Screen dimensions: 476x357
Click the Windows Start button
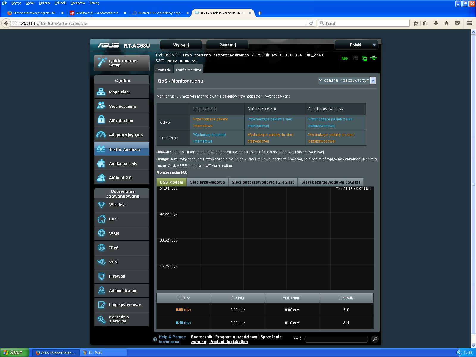pyautogui.click(x=13, y=353)
